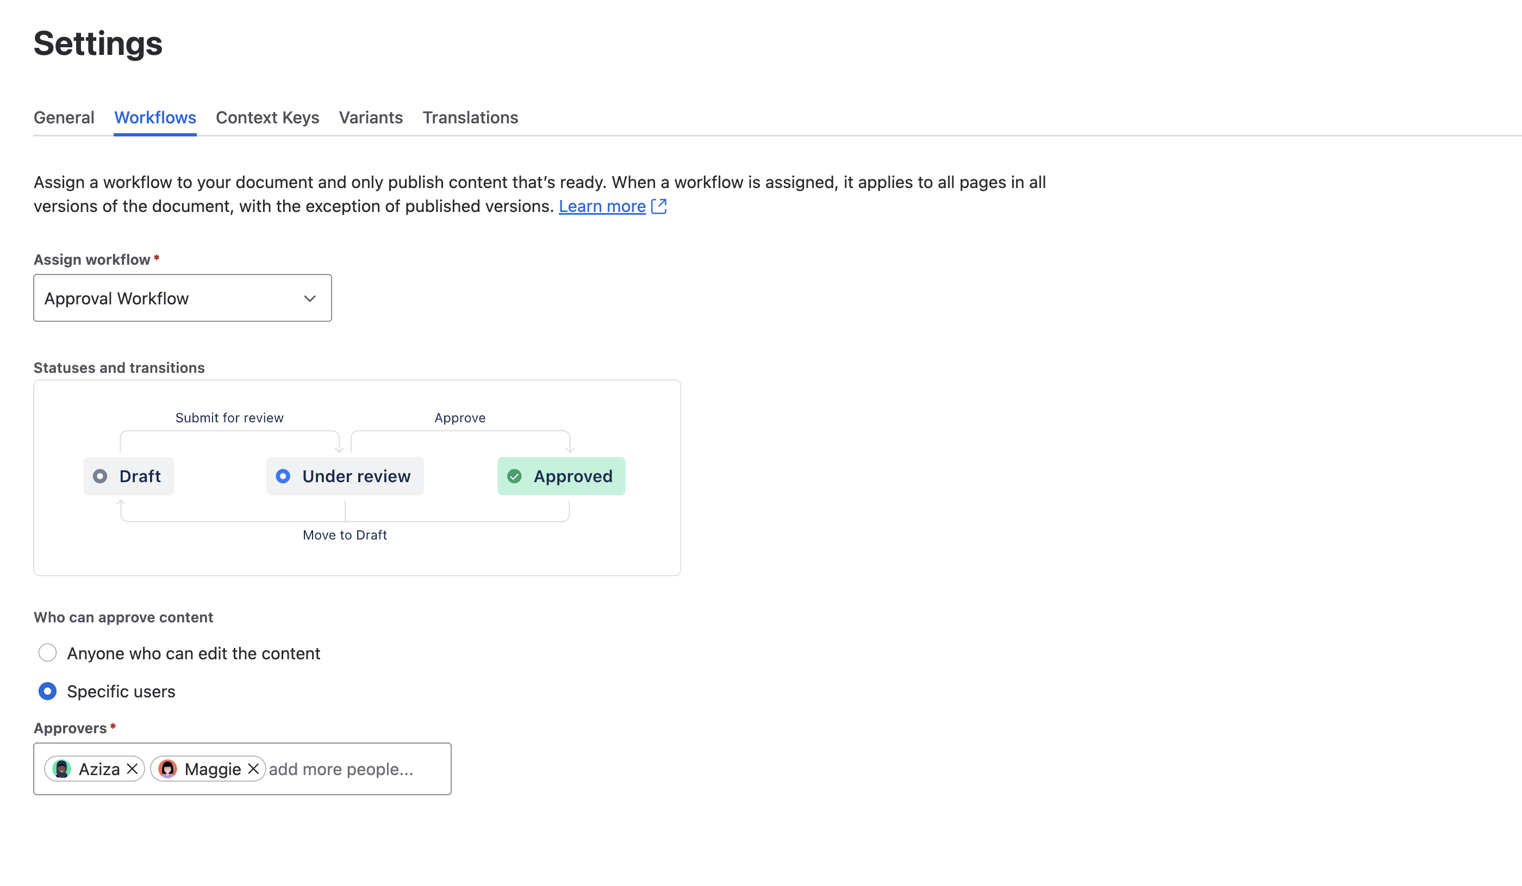Image resolution: width=1522 pixels, height=886 pixels.
Task: Remove Maggie from the approvers list
Action: (254, 769)
